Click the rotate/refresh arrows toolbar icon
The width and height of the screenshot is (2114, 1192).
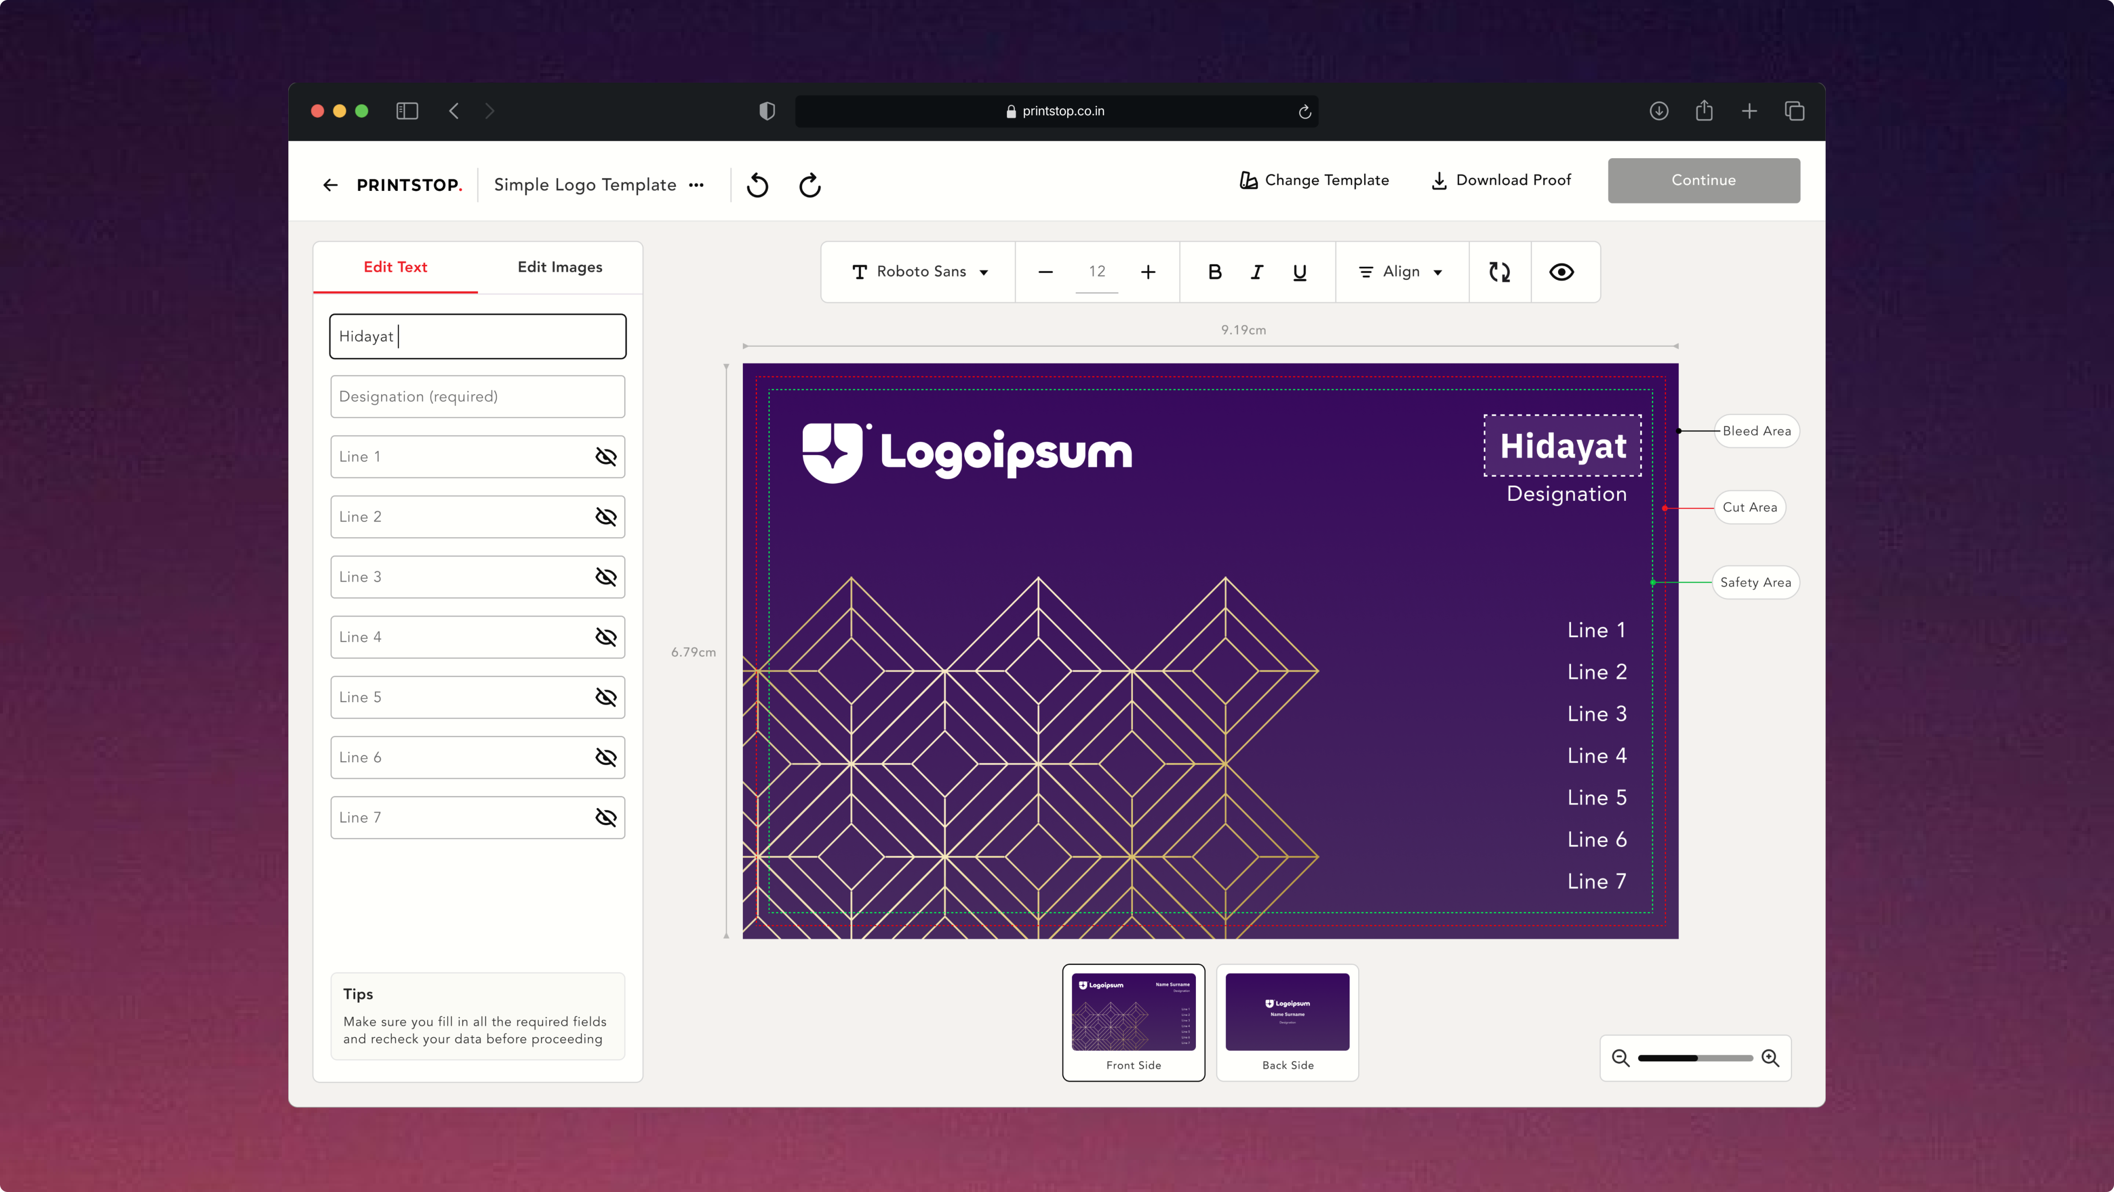point(1499,272)
